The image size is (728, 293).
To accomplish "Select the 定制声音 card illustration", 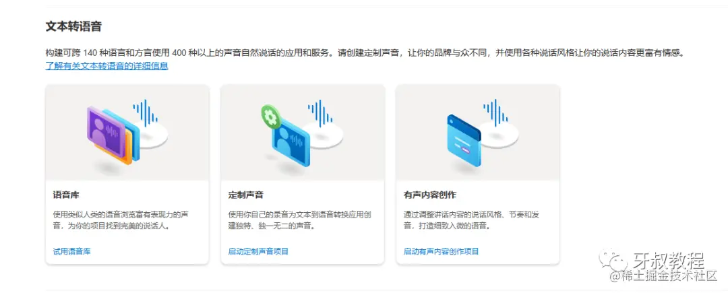I will [x=303, y=133].
